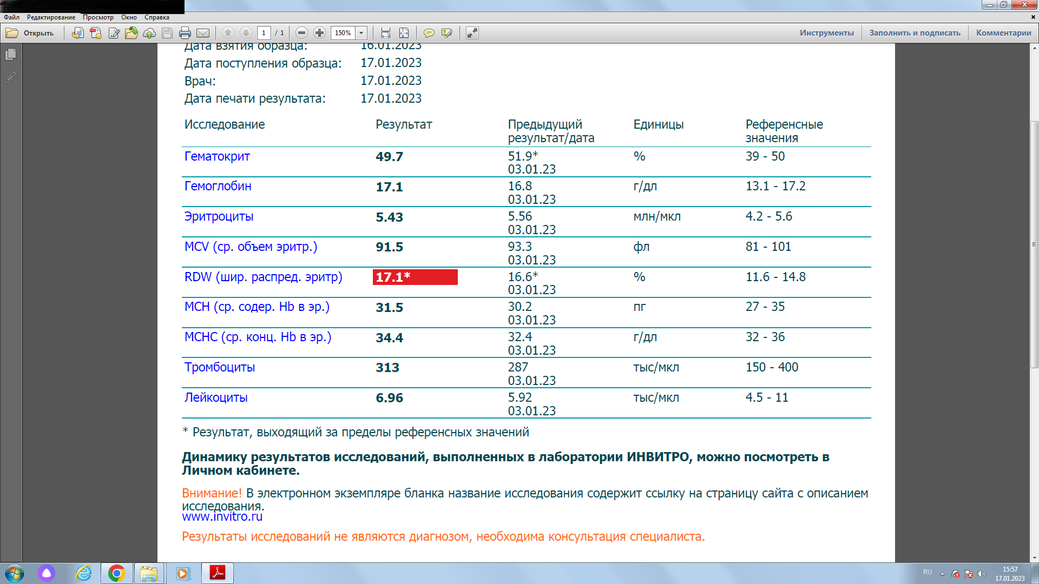This screenshot has height=584, width=1039.
Task: Open the Окно menu
Action: click(129, 17)
